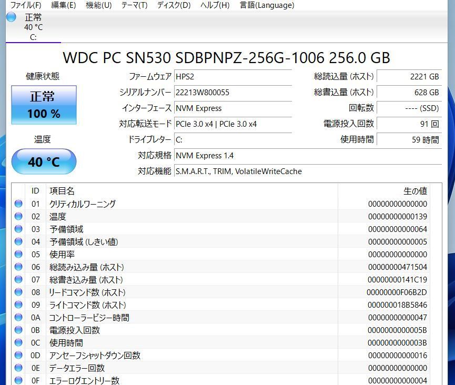Click the 40 °C temperature button
This screenshot has width=455, height=385.
click(44, 161)
